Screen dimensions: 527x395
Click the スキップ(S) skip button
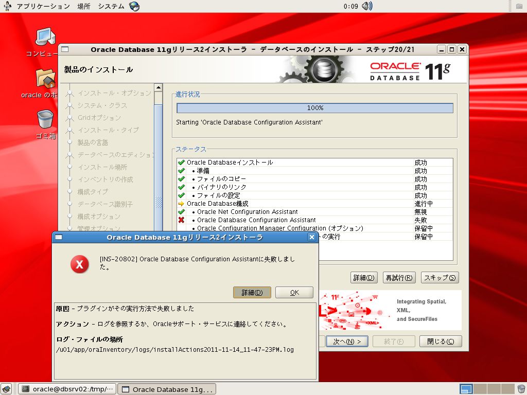[x=440, y=277]
